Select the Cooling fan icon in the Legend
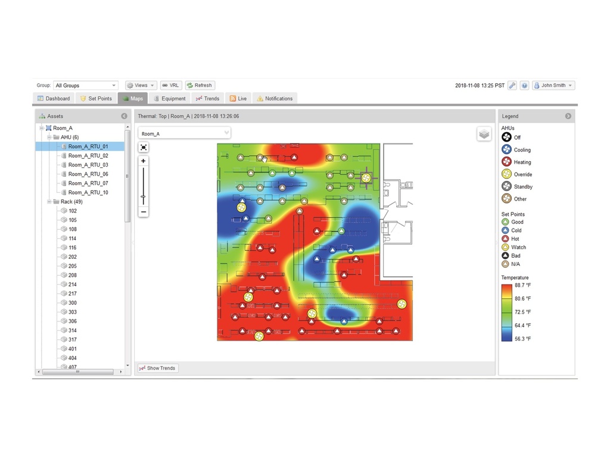 click(506, 150)
